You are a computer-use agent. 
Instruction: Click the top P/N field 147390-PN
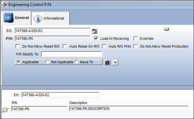52,38
